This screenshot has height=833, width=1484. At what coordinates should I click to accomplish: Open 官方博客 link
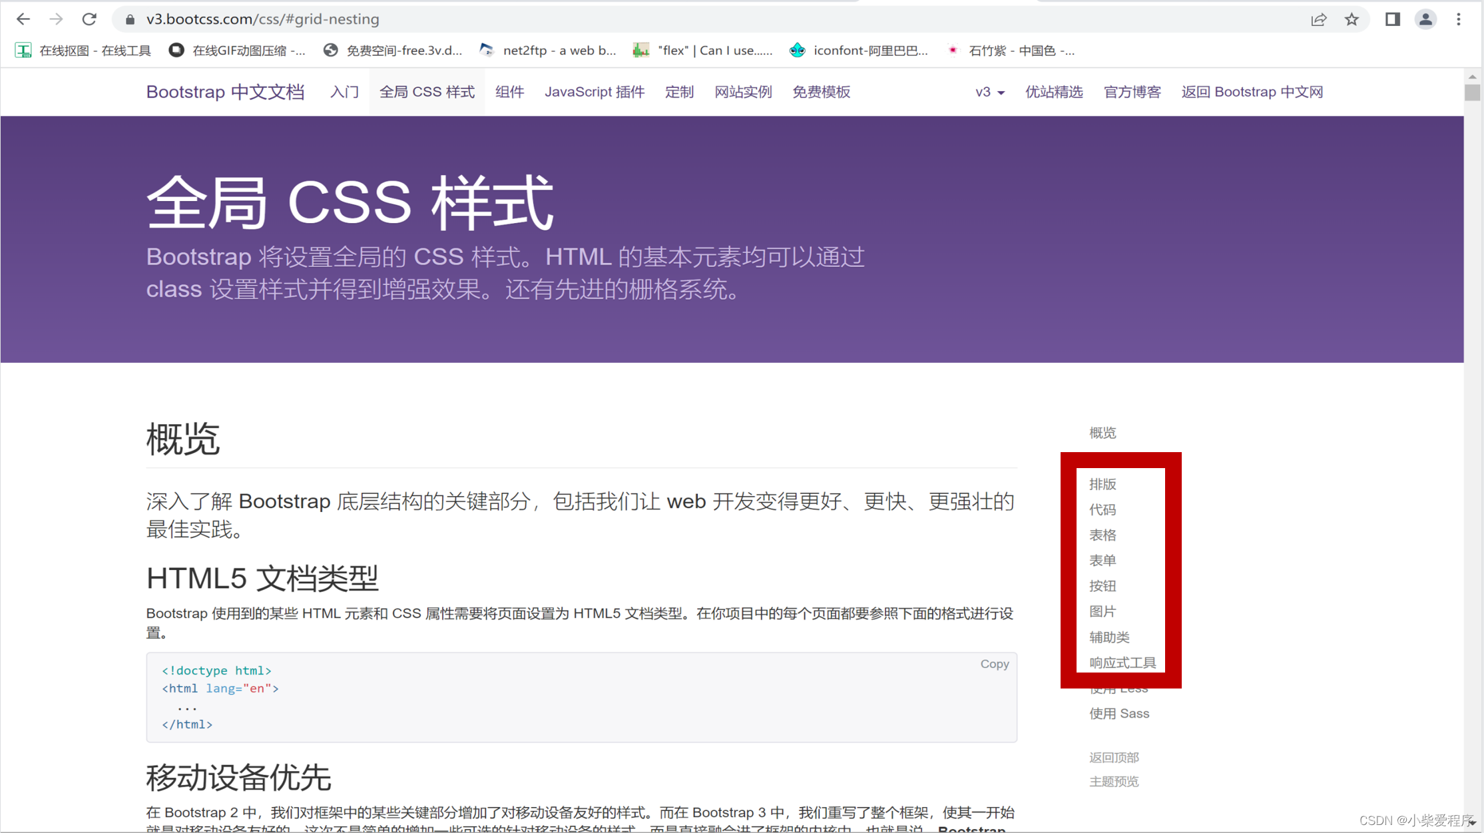click(x=1132, y=92)
